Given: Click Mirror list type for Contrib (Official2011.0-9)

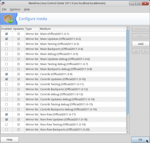Looking at the screenshot, I should (32, 74).
